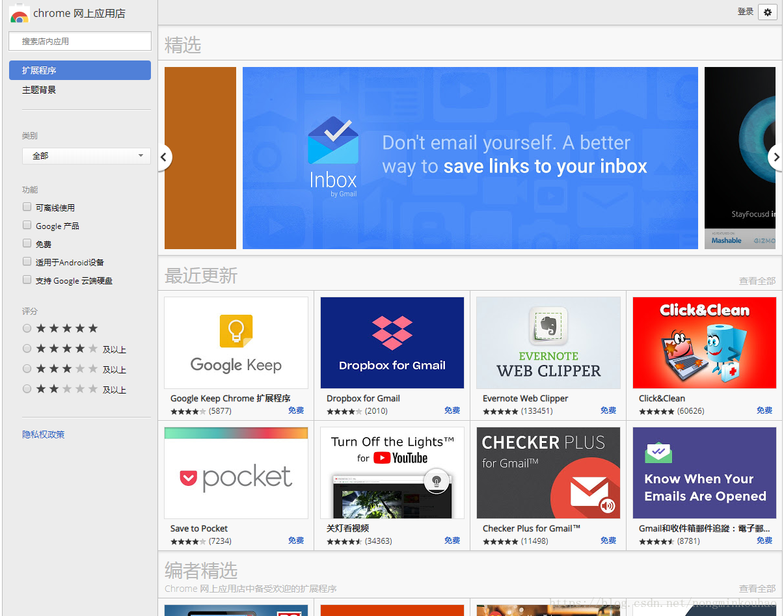This screenshot has height=616, width=784.
Task: Click the (8781) review count
Action: pos(688,541)
